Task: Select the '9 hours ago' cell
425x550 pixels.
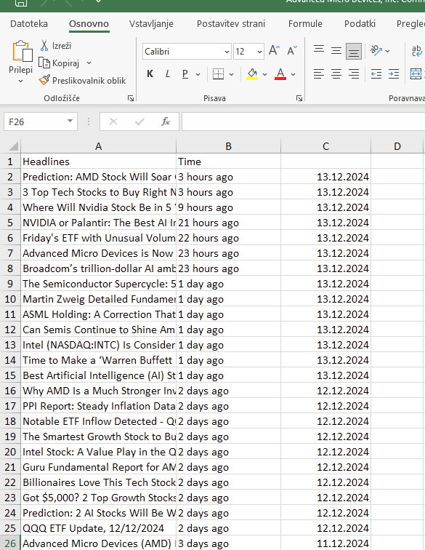Action: [228, 207]
